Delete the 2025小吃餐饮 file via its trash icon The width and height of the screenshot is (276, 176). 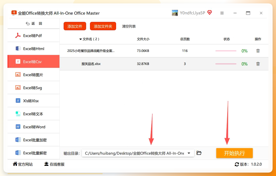[258, 51]
